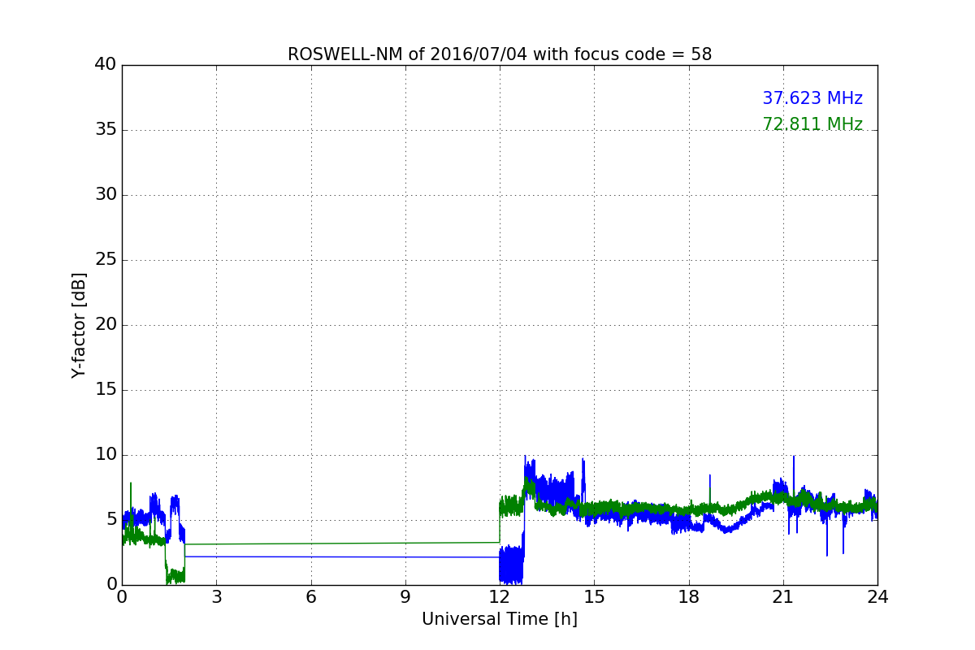Click the plot title mentioning ROSWELL-NM
The image size is (975, 650).
pos(500,54)
